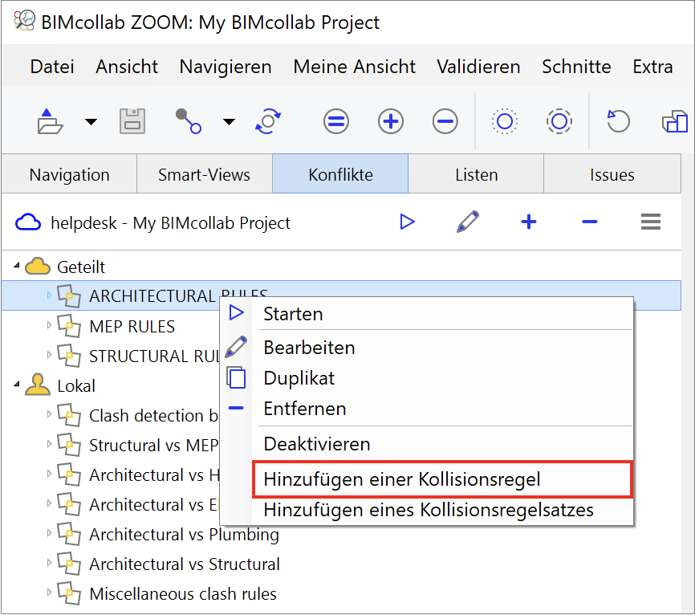The image size is (695, 615).
Task: Expand the Architectural vs Plumbing node
Action: tap(49, 533)
